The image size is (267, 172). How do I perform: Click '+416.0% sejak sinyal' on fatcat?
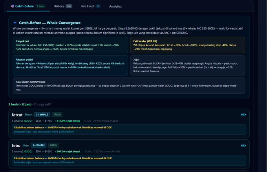tap(68, 121)
